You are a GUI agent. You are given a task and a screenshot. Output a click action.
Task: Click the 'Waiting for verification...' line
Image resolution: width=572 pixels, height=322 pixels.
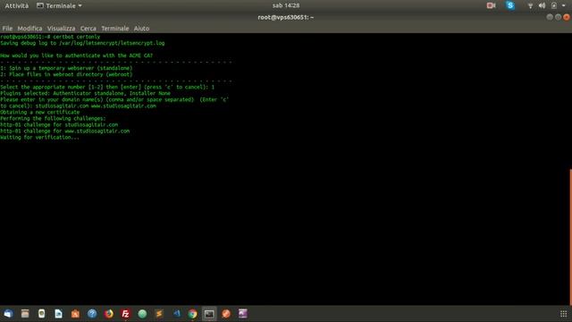click(39, 137)
